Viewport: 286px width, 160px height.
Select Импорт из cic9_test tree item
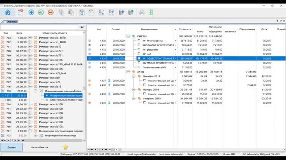click(53, 73)
